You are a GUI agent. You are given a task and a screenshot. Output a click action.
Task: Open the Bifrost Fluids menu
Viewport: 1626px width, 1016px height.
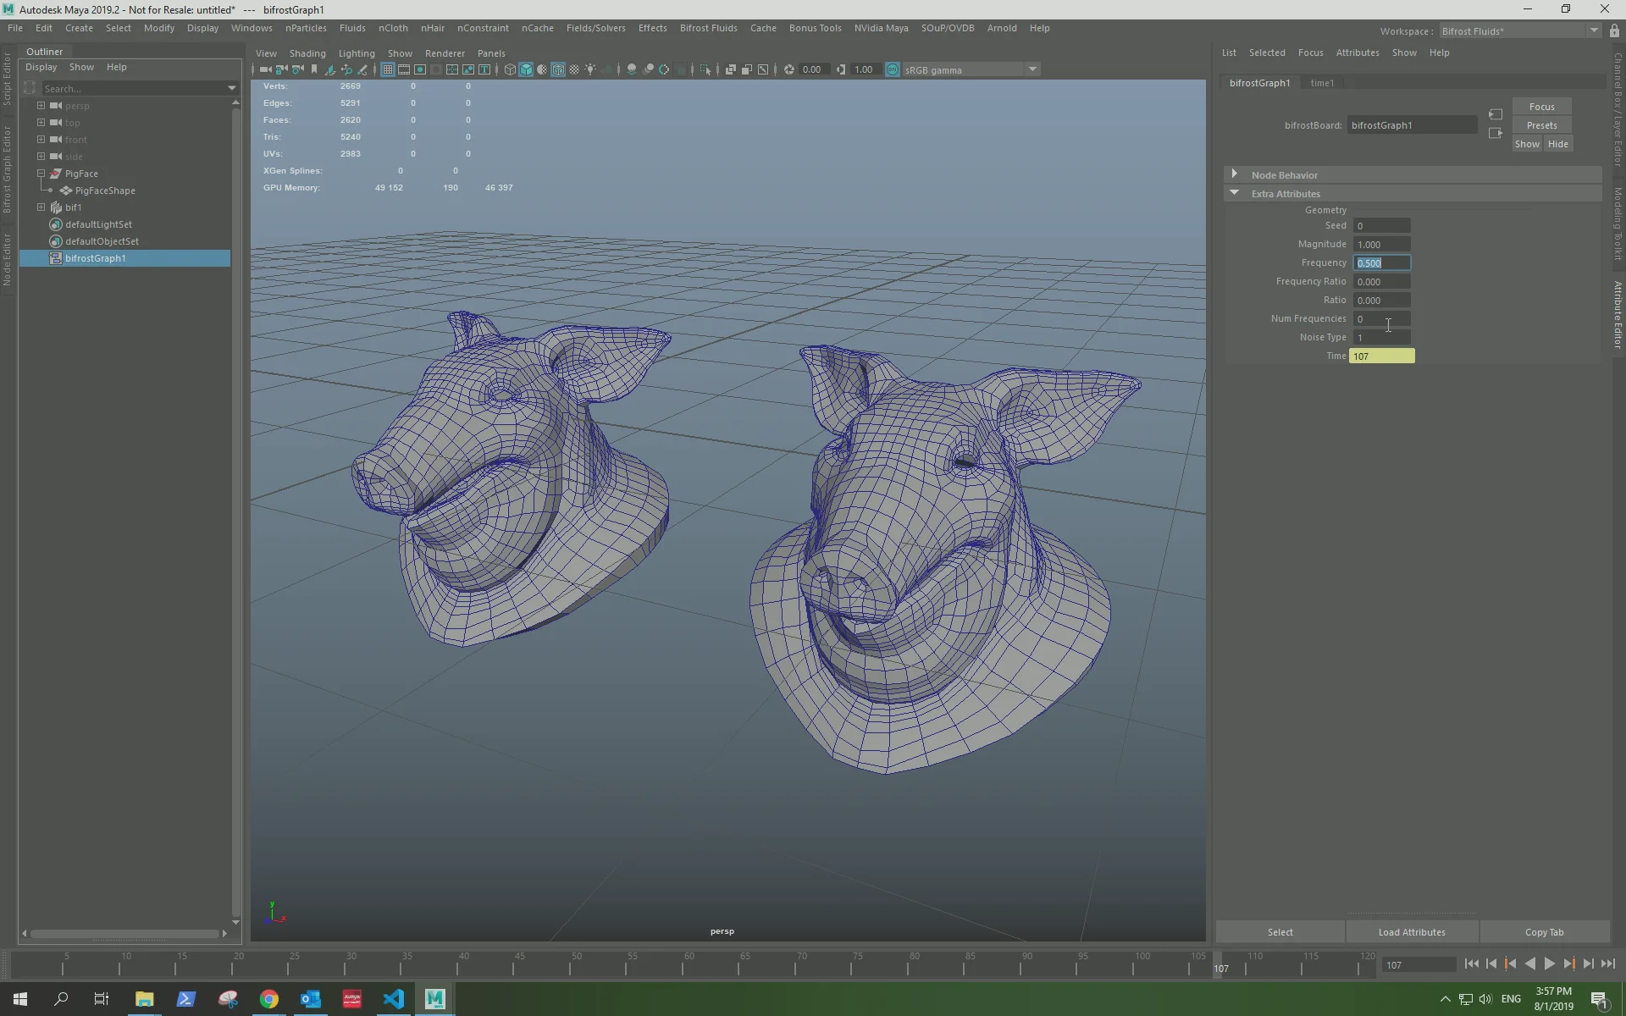(708, 28)
